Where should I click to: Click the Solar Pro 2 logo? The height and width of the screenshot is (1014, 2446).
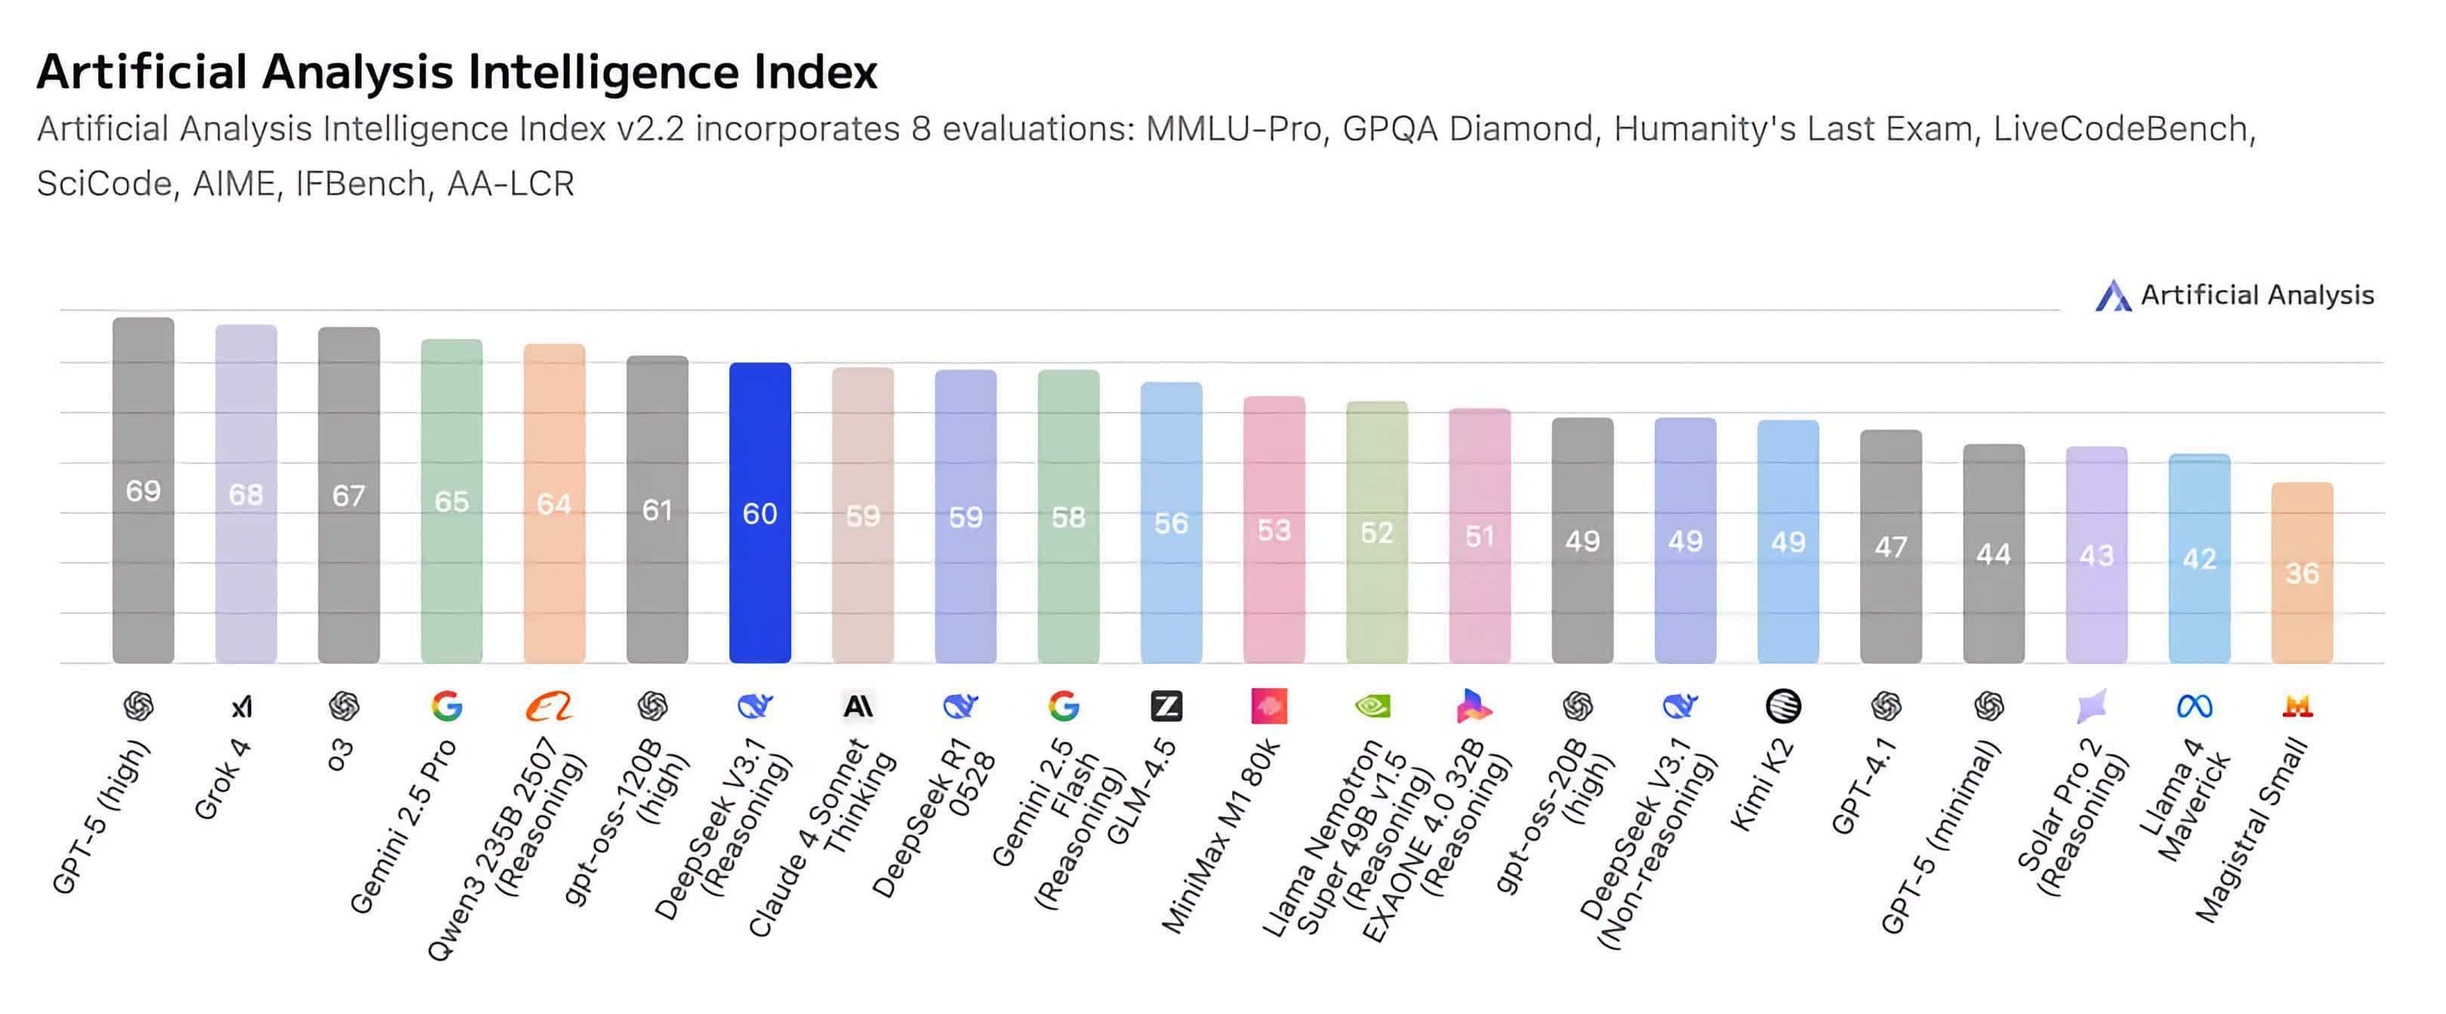[x=2092, y=707]
